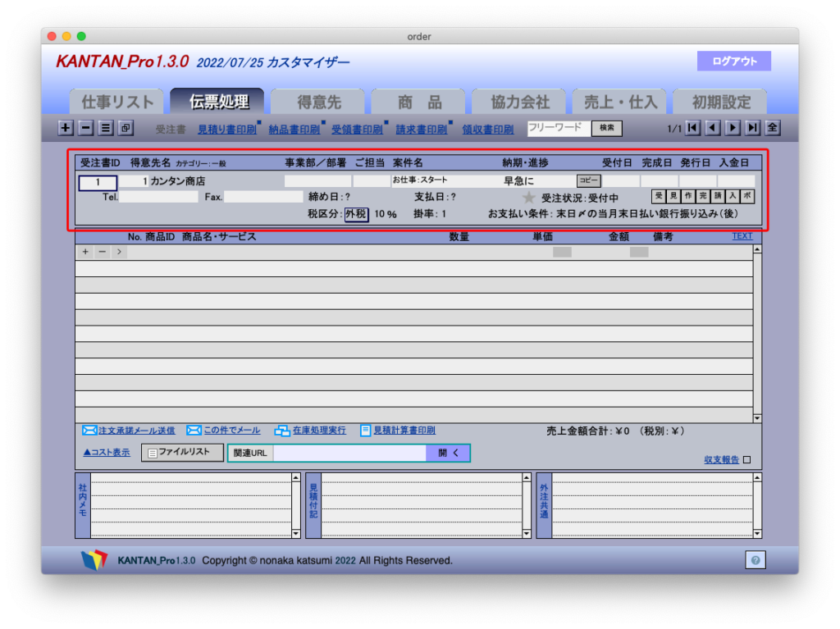Jump to last record arrow
The width and height of the screenshot is (840, 629).
coord(753,127)
